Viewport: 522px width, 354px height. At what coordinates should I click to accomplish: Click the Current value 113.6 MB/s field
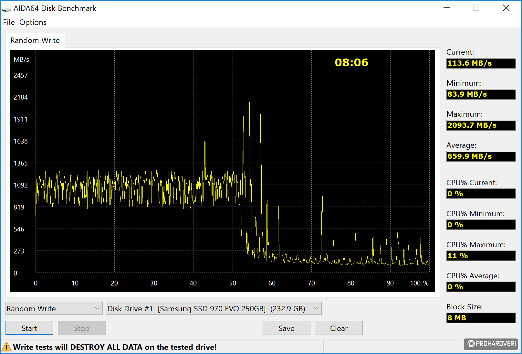[481, 63]
